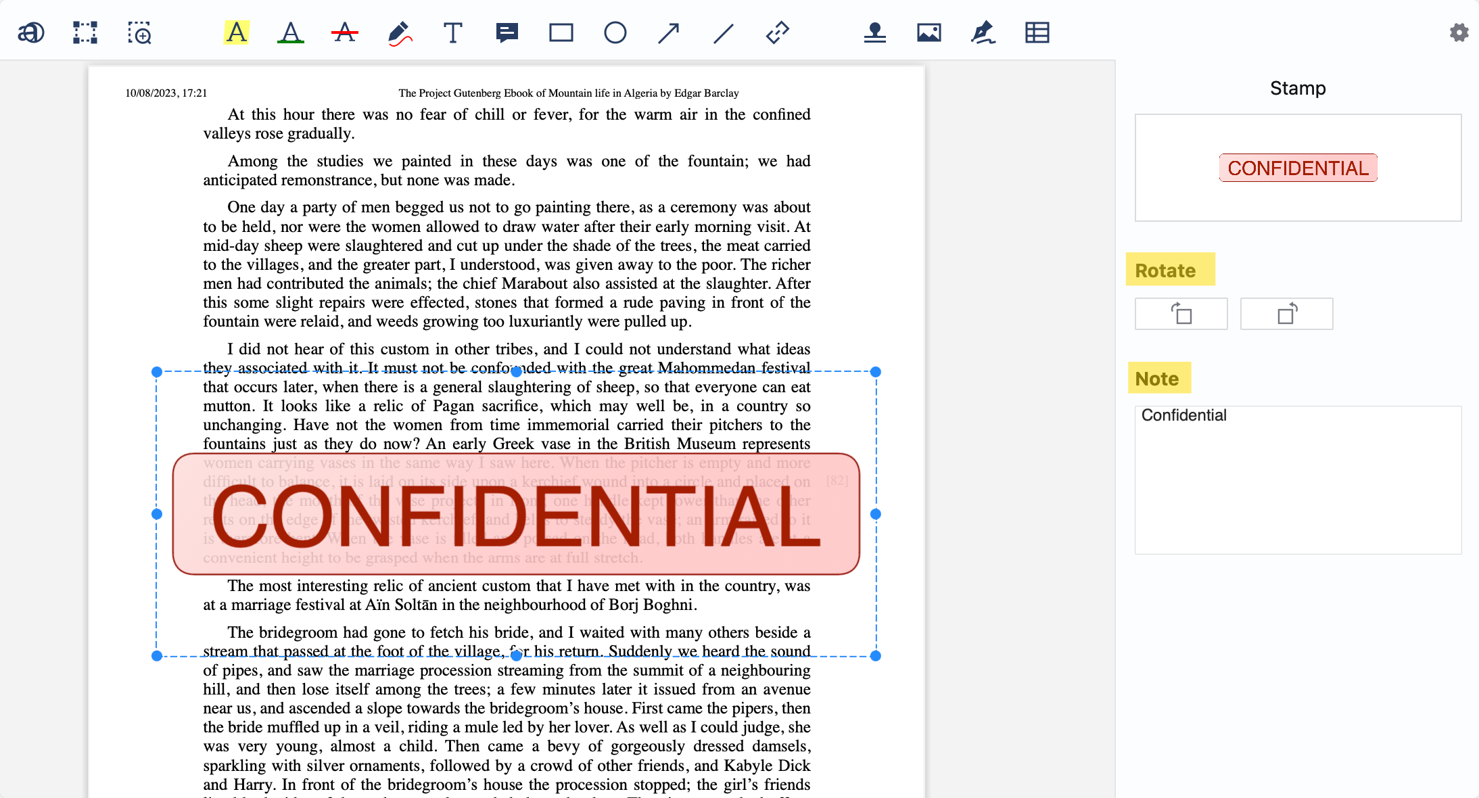Click the CONFIDENTIAL stamp on the page
This screenshot has height=798, width=1479.
pos(516,514)
